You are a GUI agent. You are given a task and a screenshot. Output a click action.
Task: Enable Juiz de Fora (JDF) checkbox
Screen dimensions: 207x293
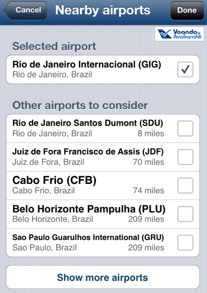pos(185,157)
